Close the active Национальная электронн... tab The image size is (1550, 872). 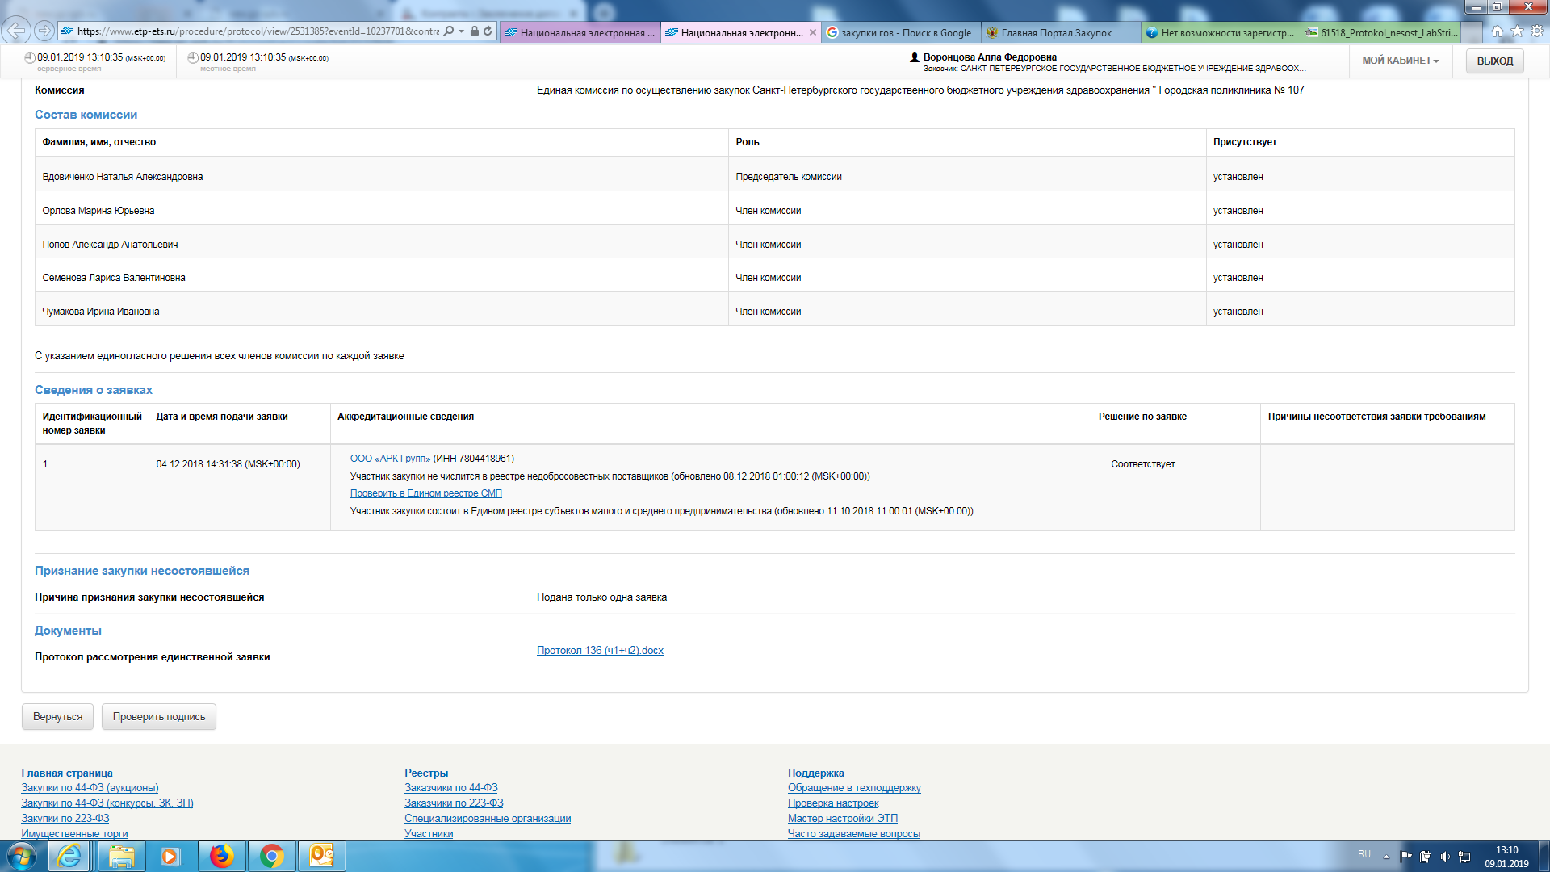(x=813, y=33)
